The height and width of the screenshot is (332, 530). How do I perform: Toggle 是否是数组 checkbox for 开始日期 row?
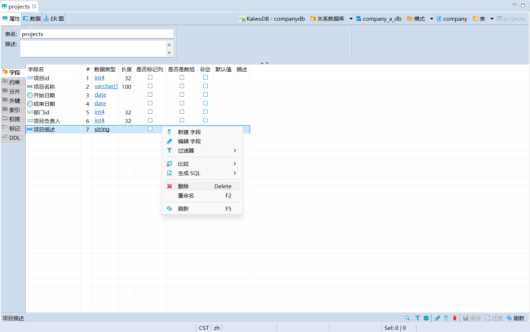[182, 95]
